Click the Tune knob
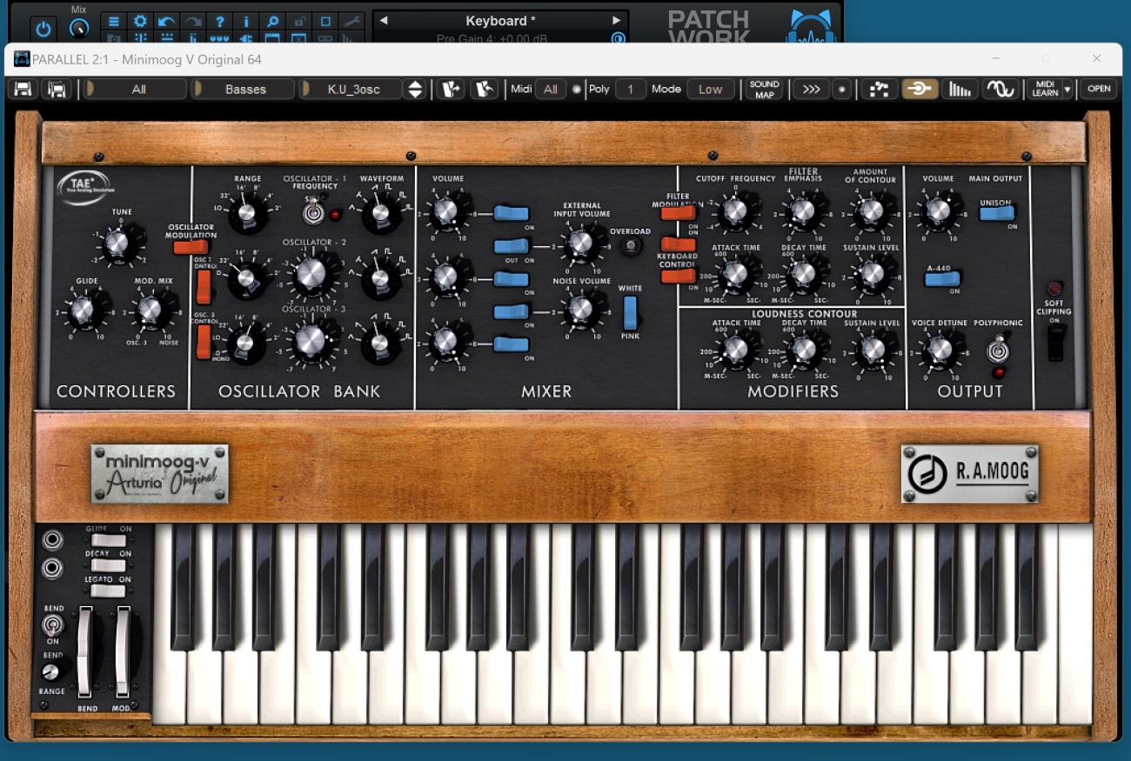The image size is (1131, 761). pyautogui.click(x=119, y=244)
